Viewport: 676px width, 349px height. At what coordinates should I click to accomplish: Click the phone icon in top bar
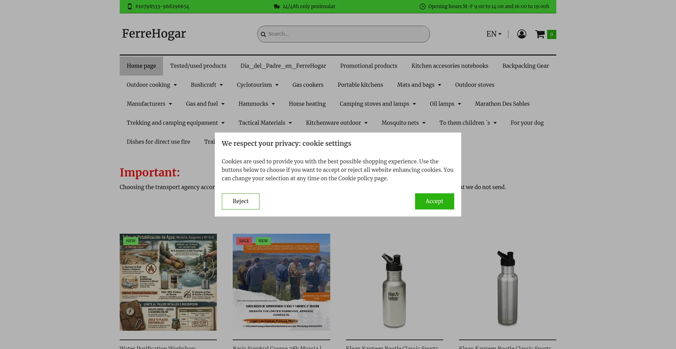click(x=130, y=7)
